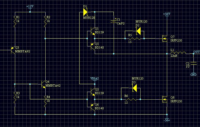
Task: Select diode D3 symbol
Action: [134, 88]
